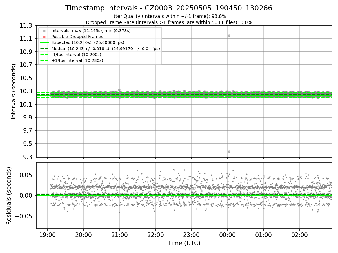This screenshot has width=338, height=253.
Task: Click the 'Intervals (seconds)' y-axis label
Action: click(14, 91)
